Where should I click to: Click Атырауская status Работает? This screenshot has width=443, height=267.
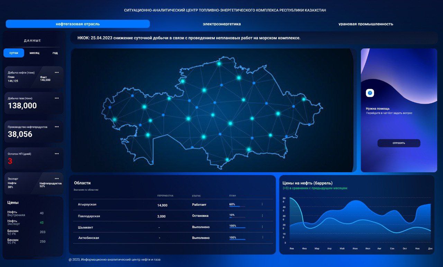199,205
